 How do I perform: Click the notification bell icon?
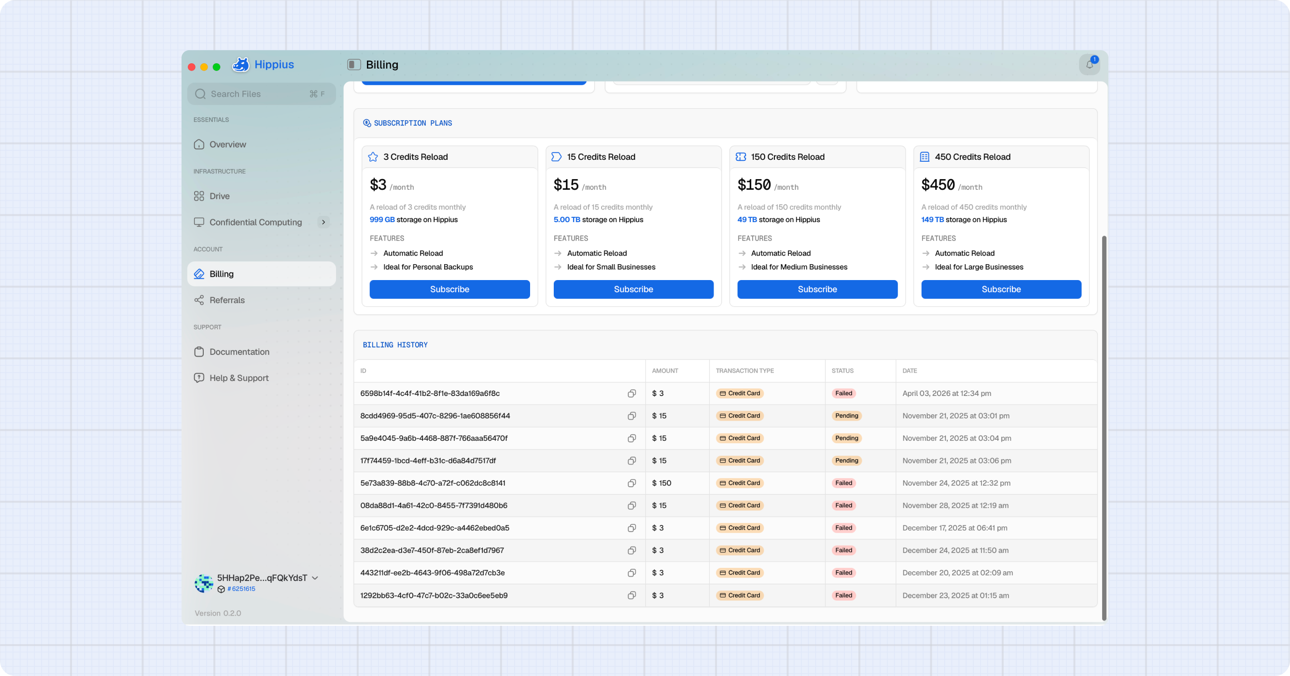point(1089,65)
